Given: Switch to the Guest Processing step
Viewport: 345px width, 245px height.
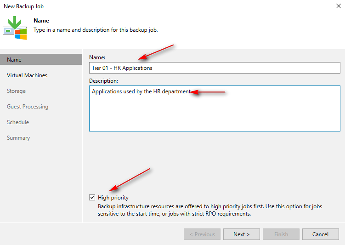Looking at the screenshot, I should [x=28, y=107].
